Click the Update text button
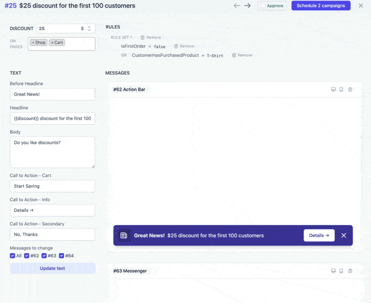This screenshot has height=303, width=371. [x=53, y=268]
